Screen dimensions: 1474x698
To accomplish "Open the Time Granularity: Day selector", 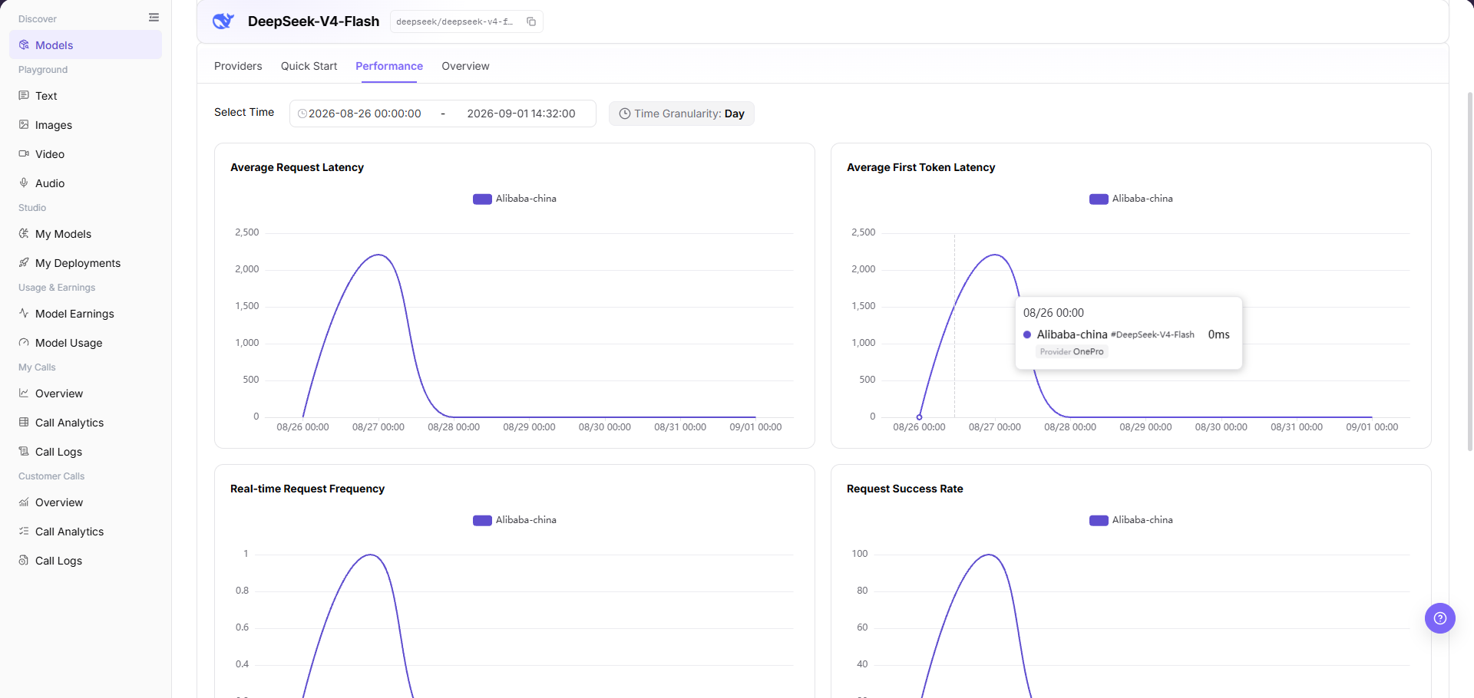I will click(682, 114).
